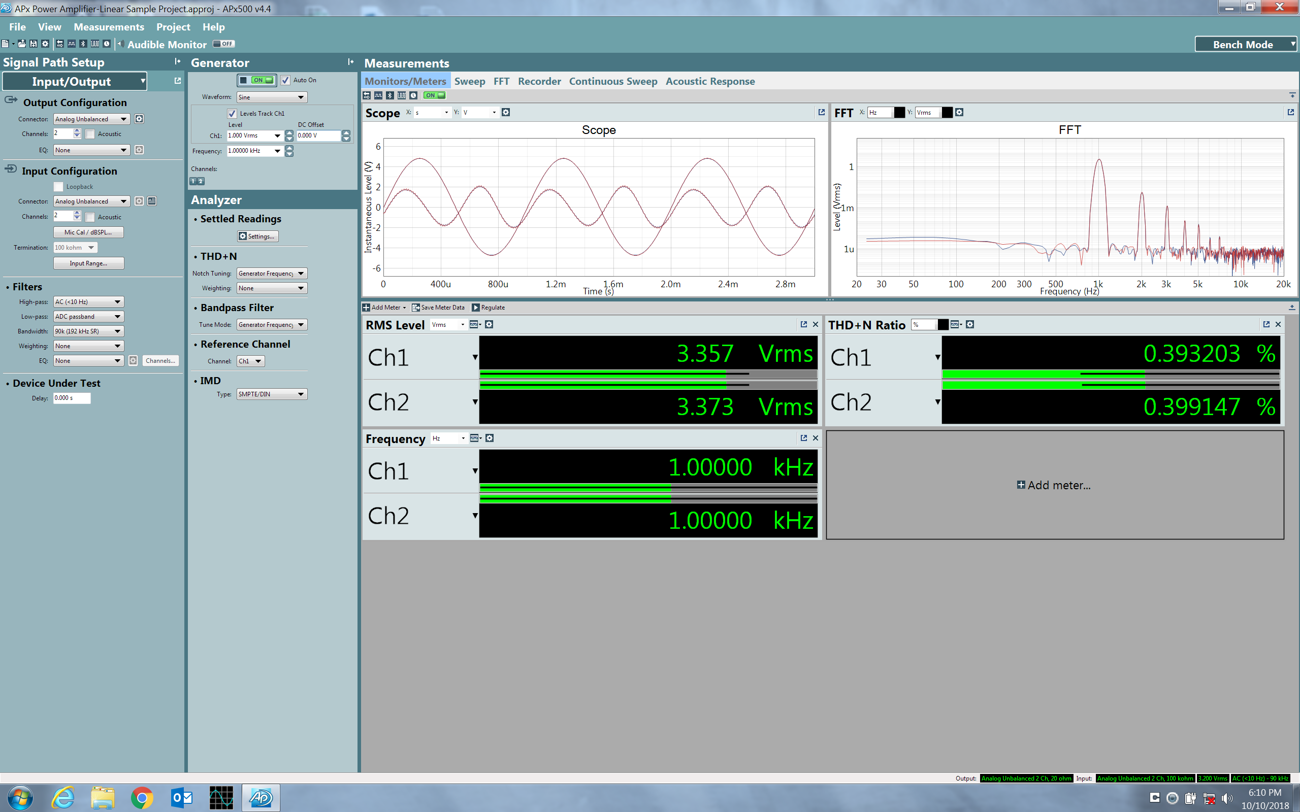Viewport: 1300px width, 812px height.
Task: Toggle the Audible Monitor OFF switch
Action: click(x=223, y=44)
